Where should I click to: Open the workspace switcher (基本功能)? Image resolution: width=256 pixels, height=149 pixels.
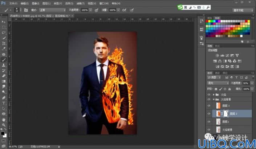pos(243,10)
